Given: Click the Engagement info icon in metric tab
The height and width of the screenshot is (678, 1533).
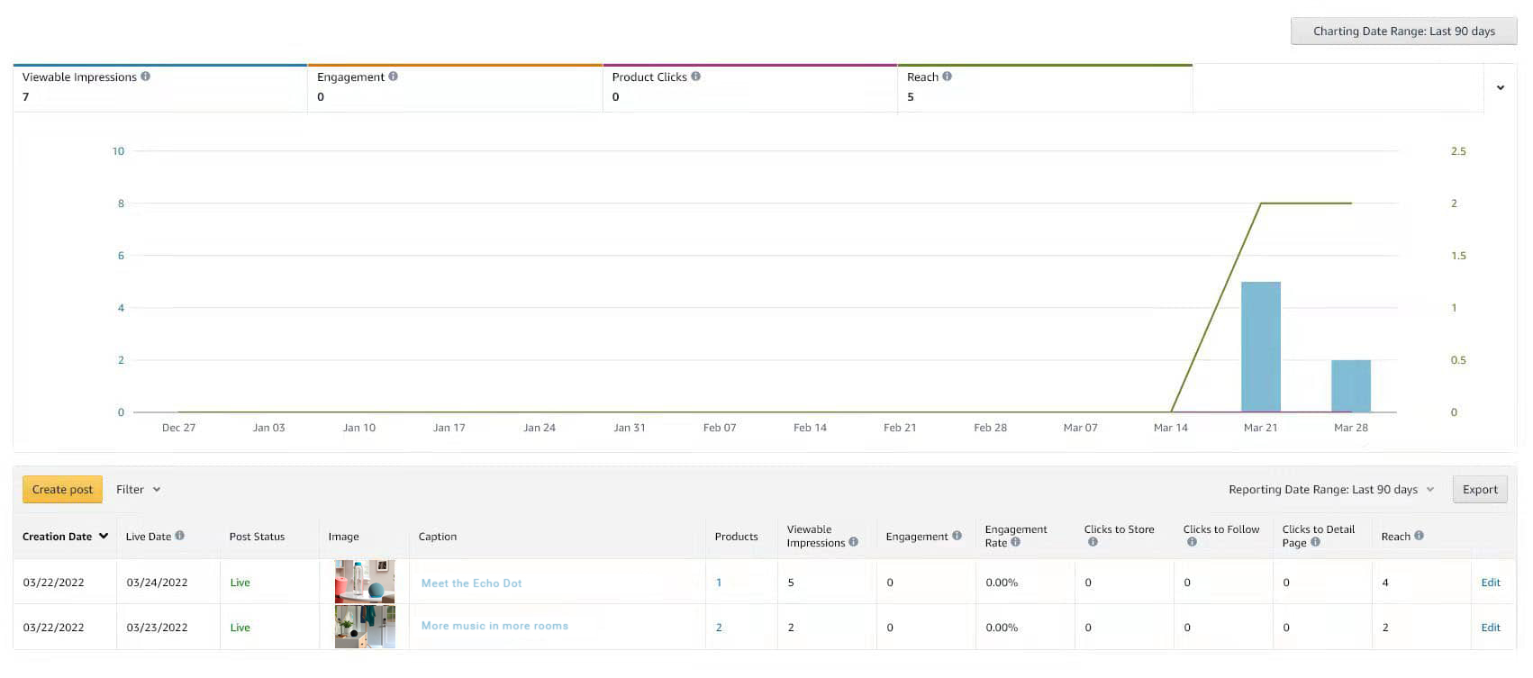Looking at the screenshot, I should coord(393,77).
